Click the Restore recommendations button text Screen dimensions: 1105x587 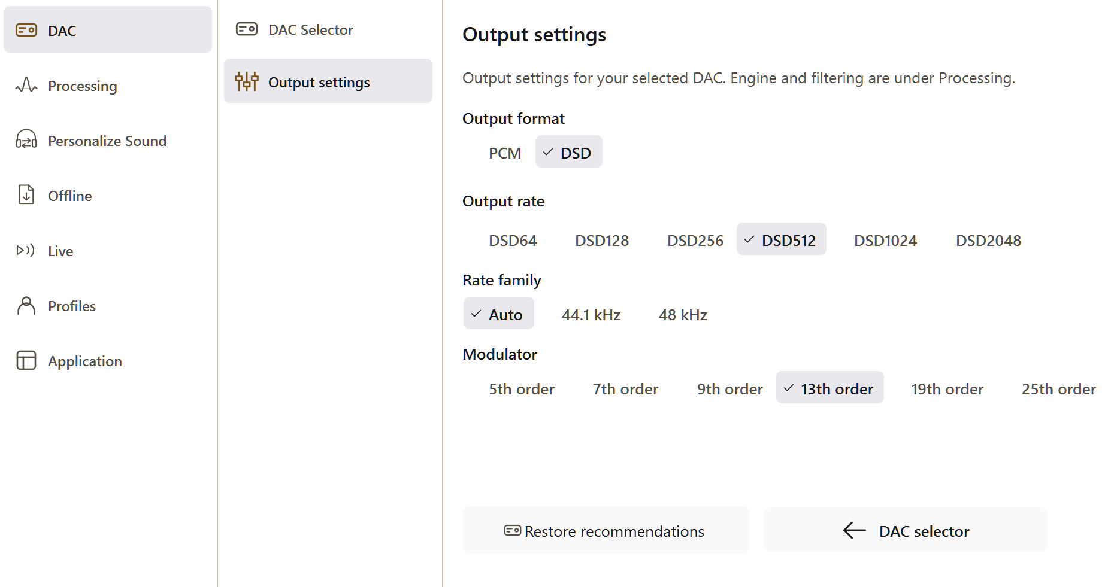click(614, 531)
